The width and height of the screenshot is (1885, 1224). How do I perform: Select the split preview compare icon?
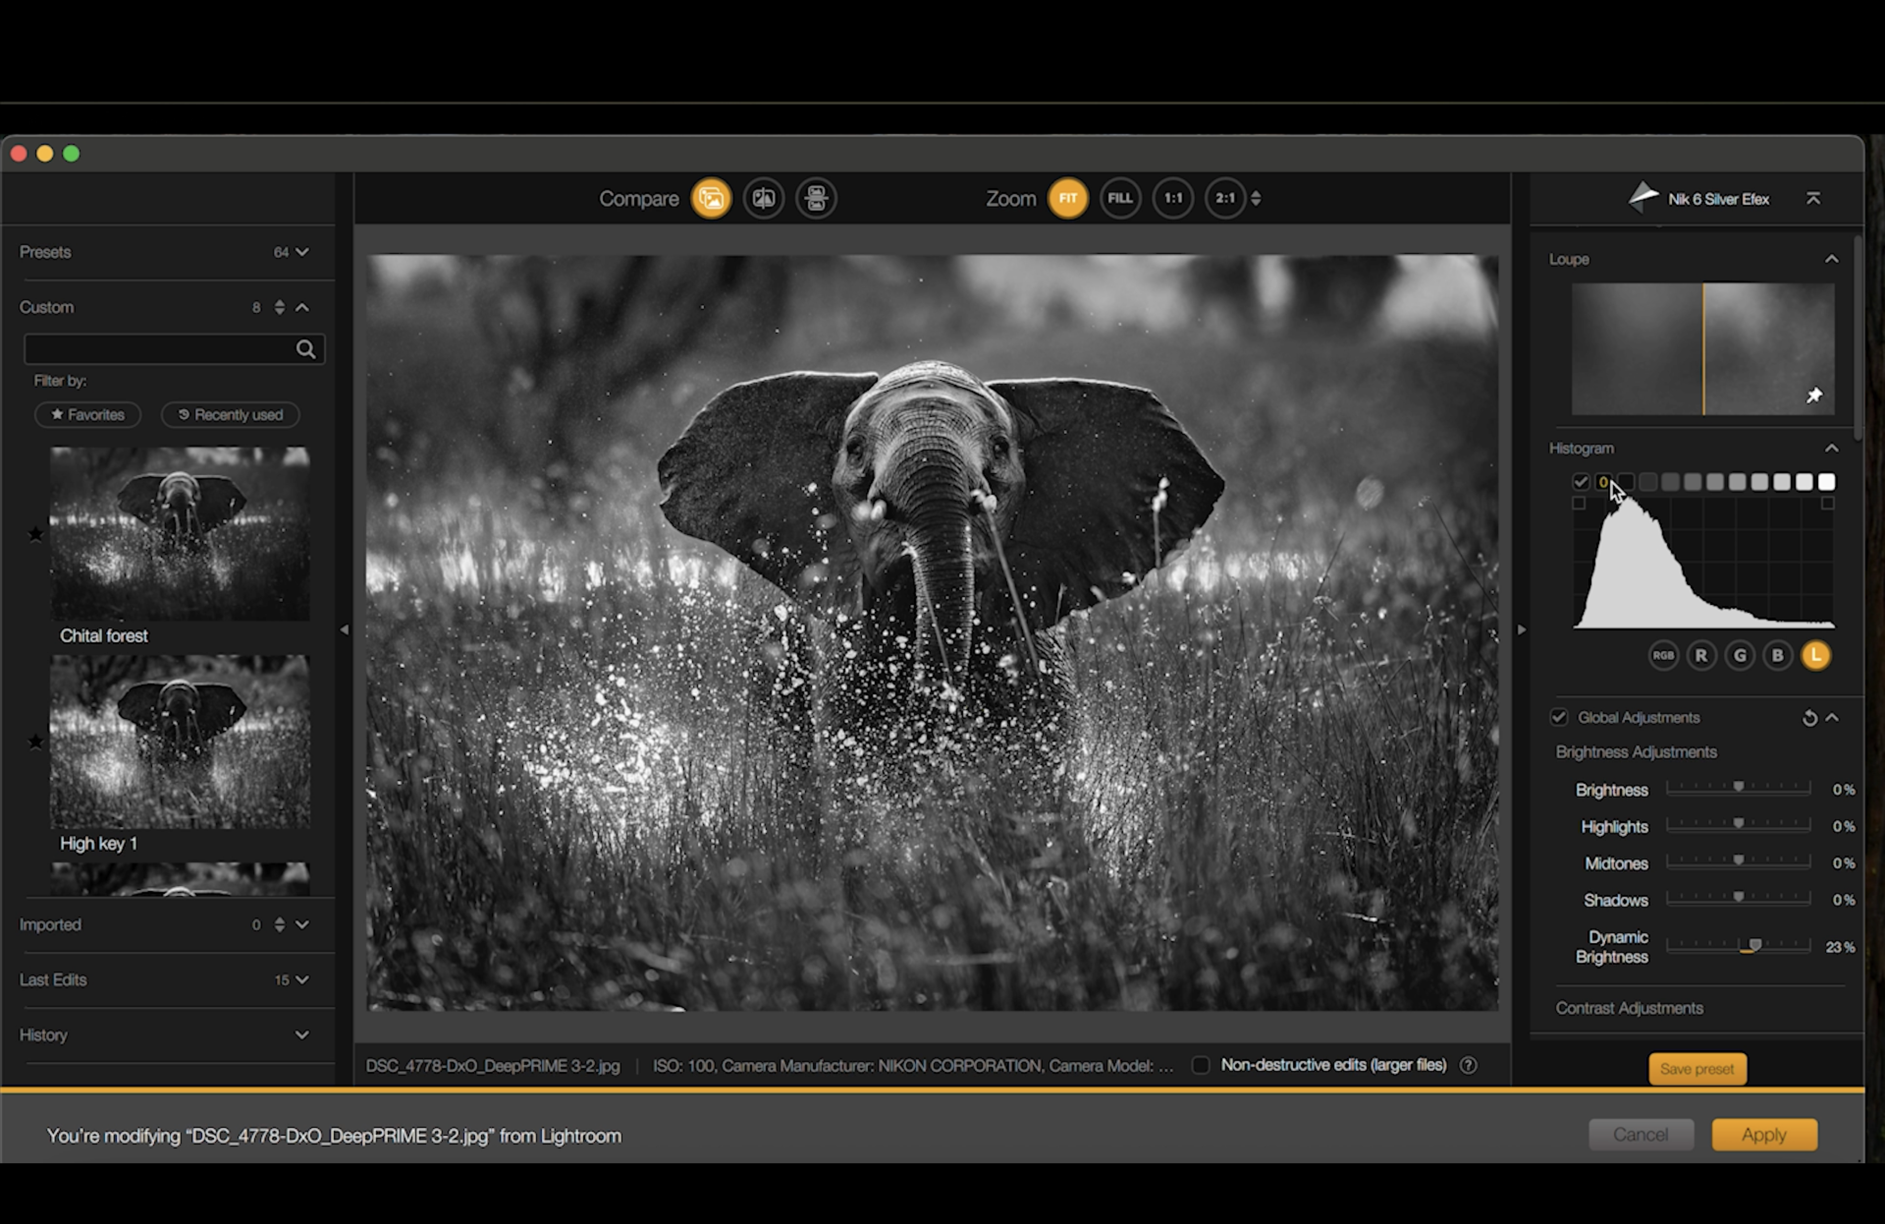[x=763, y=198]
